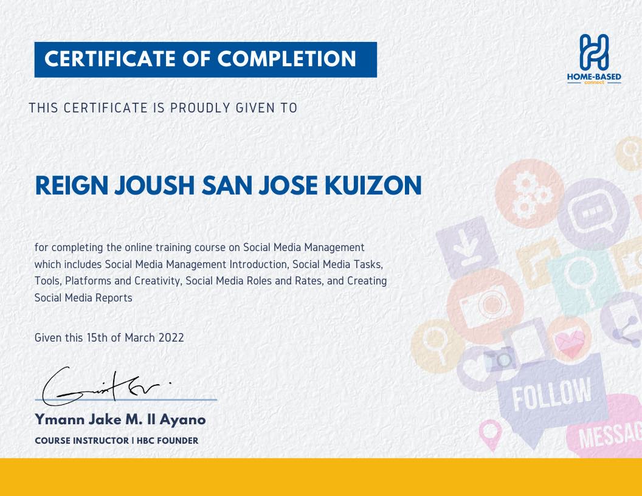Viewport: 642px width, 496px height.
Task: Click the COURSE INSTRUCTOR HBC FOUNDER label
Action: tap(117, 441)
